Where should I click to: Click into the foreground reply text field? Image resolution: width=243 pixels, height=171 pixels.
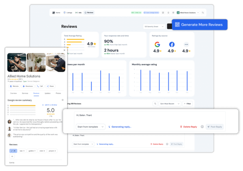pos(150,117)
